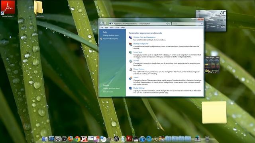Open the Mouse Pointers link

coord(139,69)
